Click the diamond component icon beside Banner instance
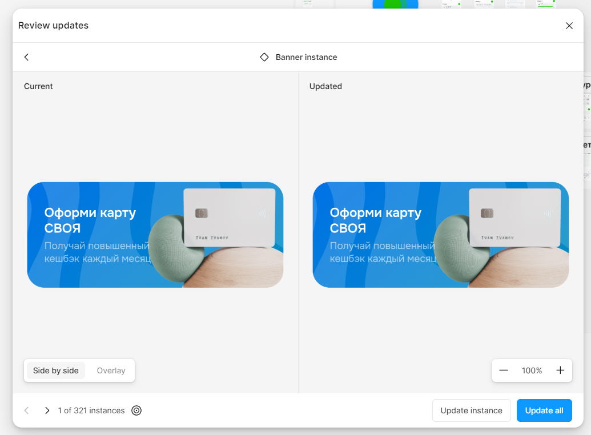The width and height of the screenshot is (591, 435). pyautogui.click(x=264, y=57)
